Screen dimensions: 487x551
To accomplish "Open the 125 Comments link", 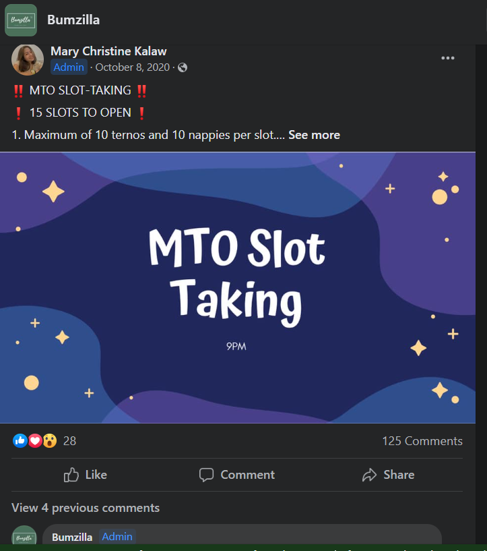I will pyautogui.click(x=422, y=441).
